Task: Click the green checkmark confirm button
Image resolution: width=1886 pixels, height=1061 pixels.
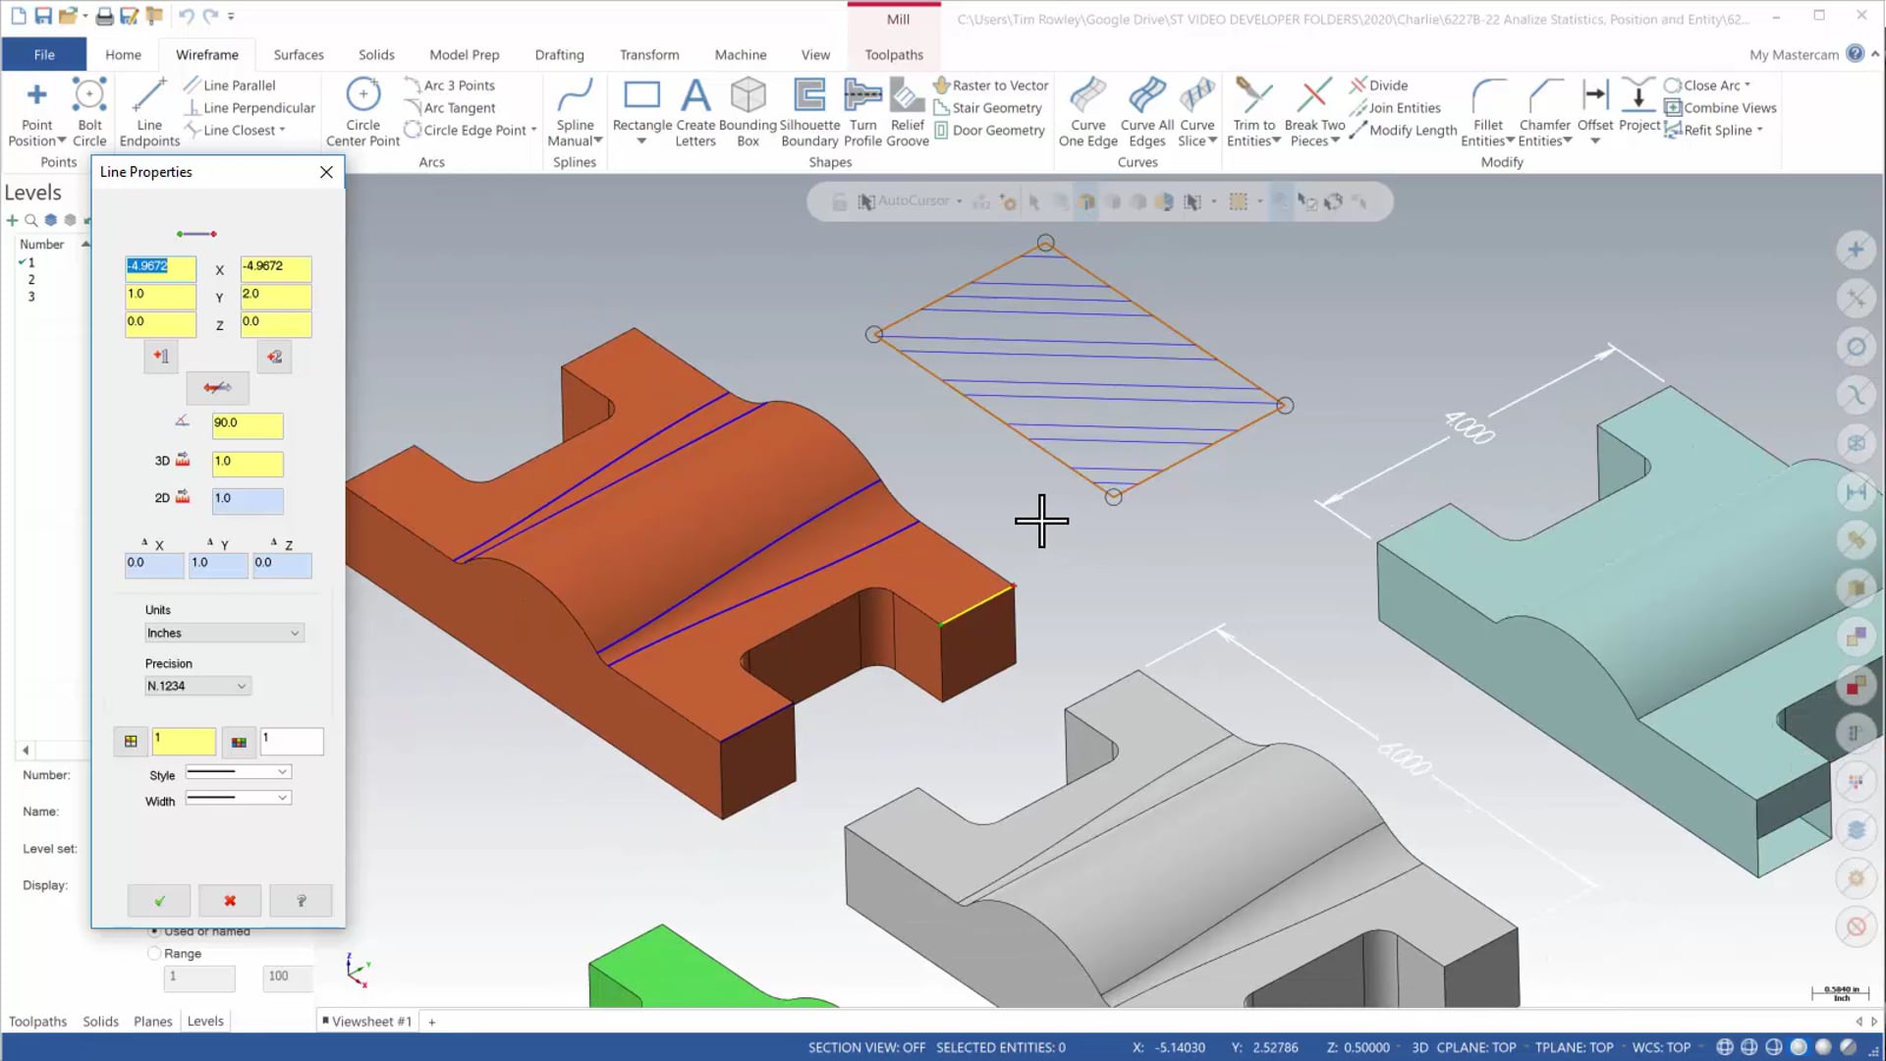Action: 158,900
